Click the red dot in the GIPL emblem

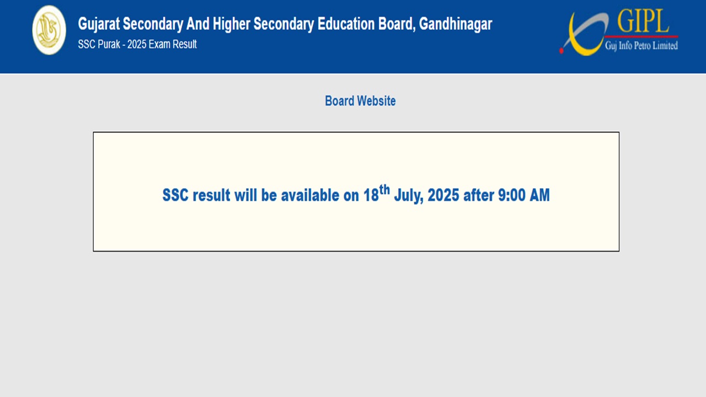click(561, 50)
